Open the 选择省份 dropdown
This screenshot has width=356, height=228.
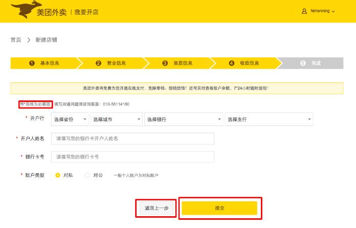tap(70, 119)
